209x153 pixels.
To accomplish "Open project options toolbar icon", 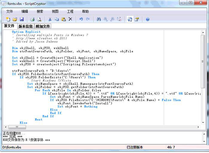I will (137, 19).
